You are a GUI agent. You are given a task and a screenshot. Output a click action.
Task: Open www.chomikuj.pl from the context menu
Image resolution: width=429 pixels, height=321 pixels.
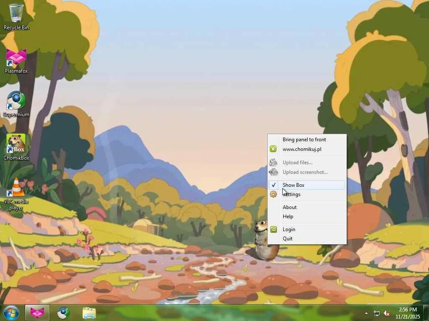pyautogui.click(x=307, y=149)
